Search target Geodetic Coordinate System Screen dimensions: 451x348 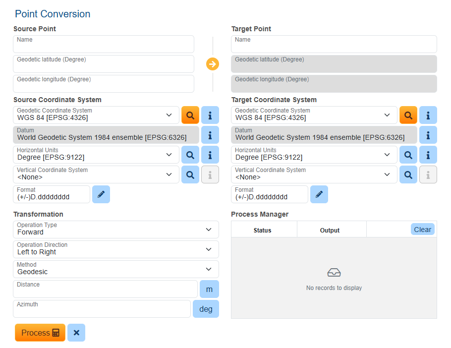[x=408, y=115]
